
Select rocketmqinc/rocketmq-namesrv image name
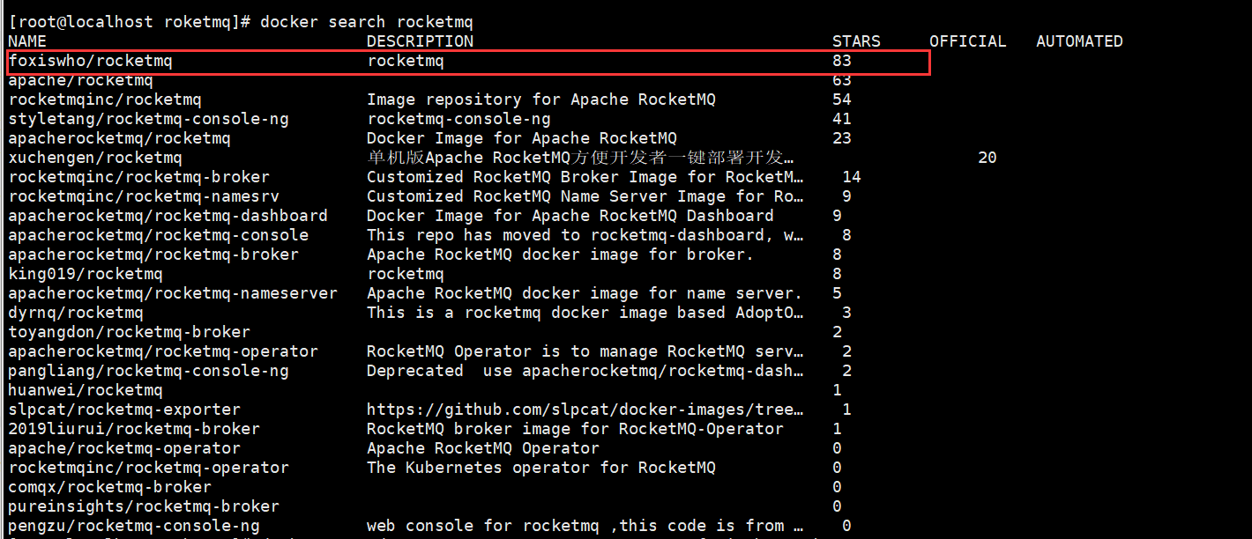(x=144, y=196)
